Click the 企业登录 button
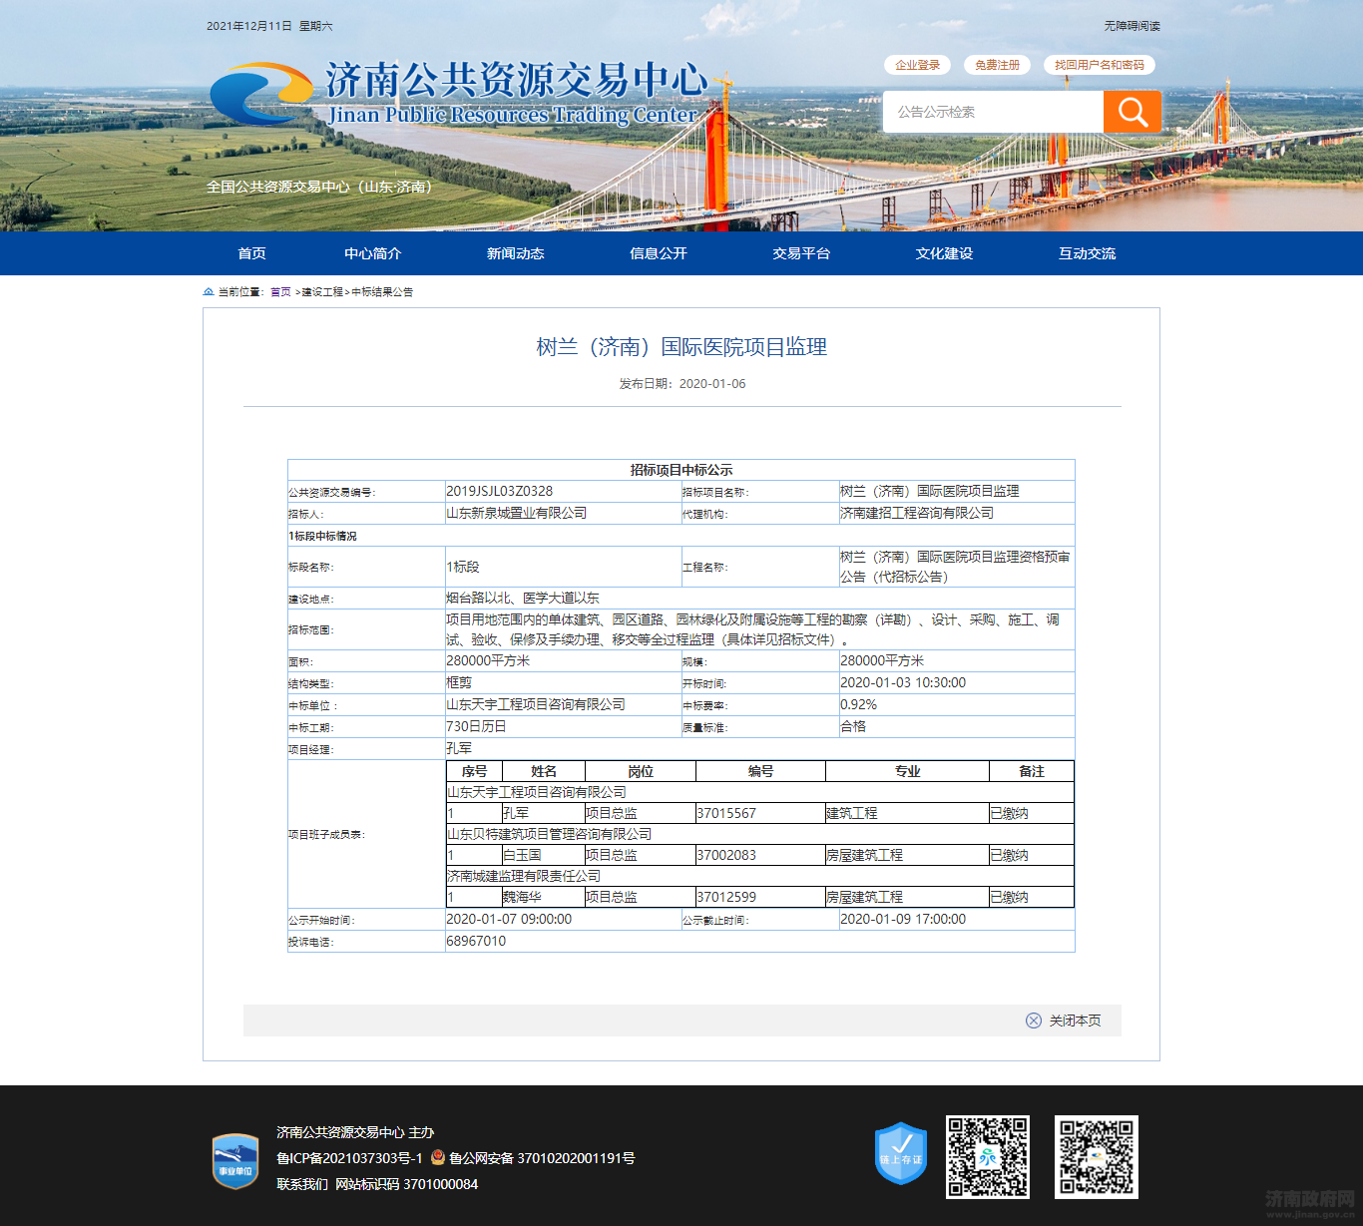1363x1226 pixels. [x=917, y=65]
